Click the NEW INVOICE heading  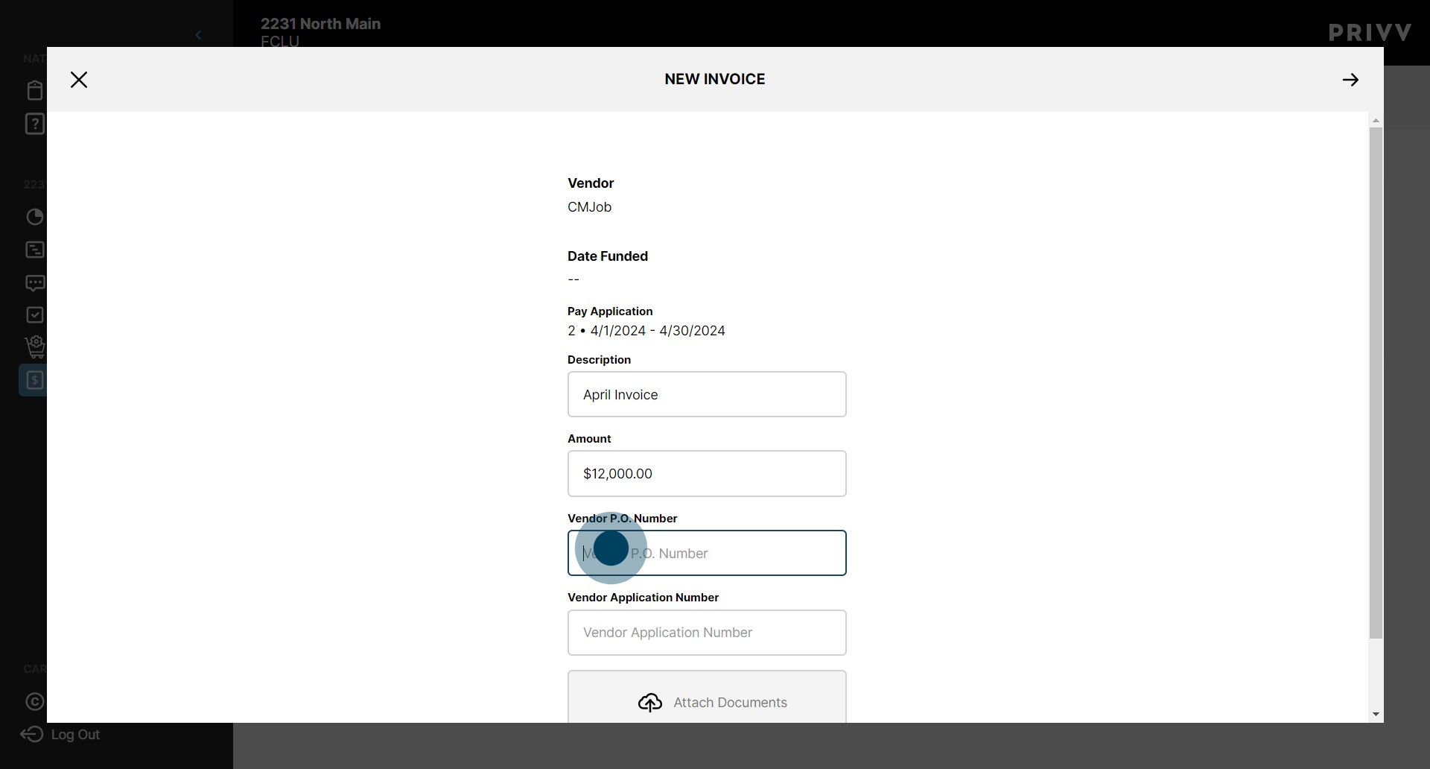pos(715,79)
